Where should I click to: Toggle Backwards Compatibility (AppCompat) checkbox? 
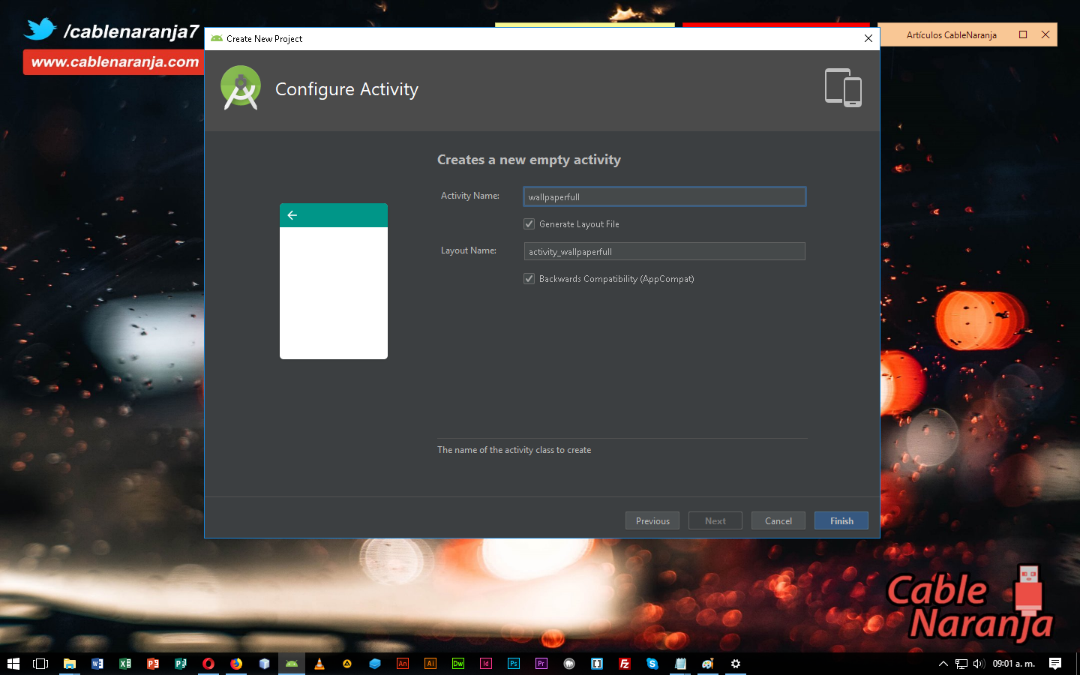pos(529,279)
